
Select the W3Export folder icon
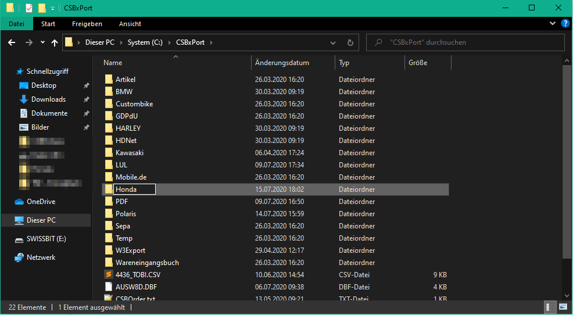click(x=109, y=250)
